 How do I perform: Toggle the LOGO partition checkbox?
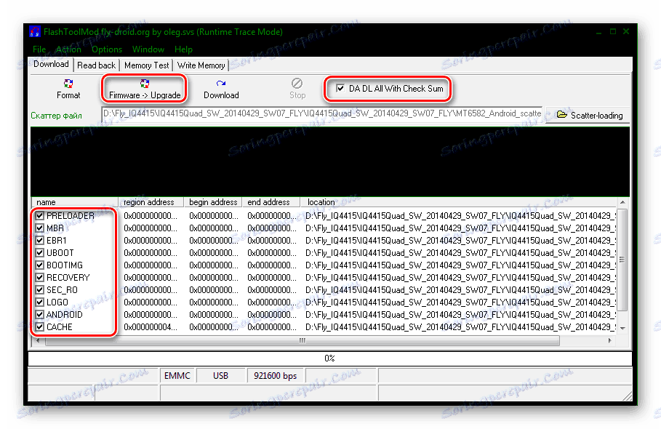click(39, 302)
